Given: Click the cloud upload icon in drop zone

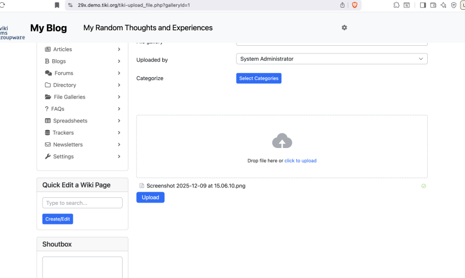Looking at the screenshot, I should 282,141.
